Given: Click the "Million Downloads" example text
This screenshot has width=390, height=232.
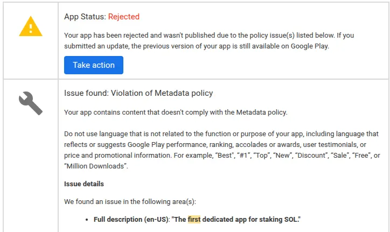Looking at the screenshot, I should coord(95,166).
